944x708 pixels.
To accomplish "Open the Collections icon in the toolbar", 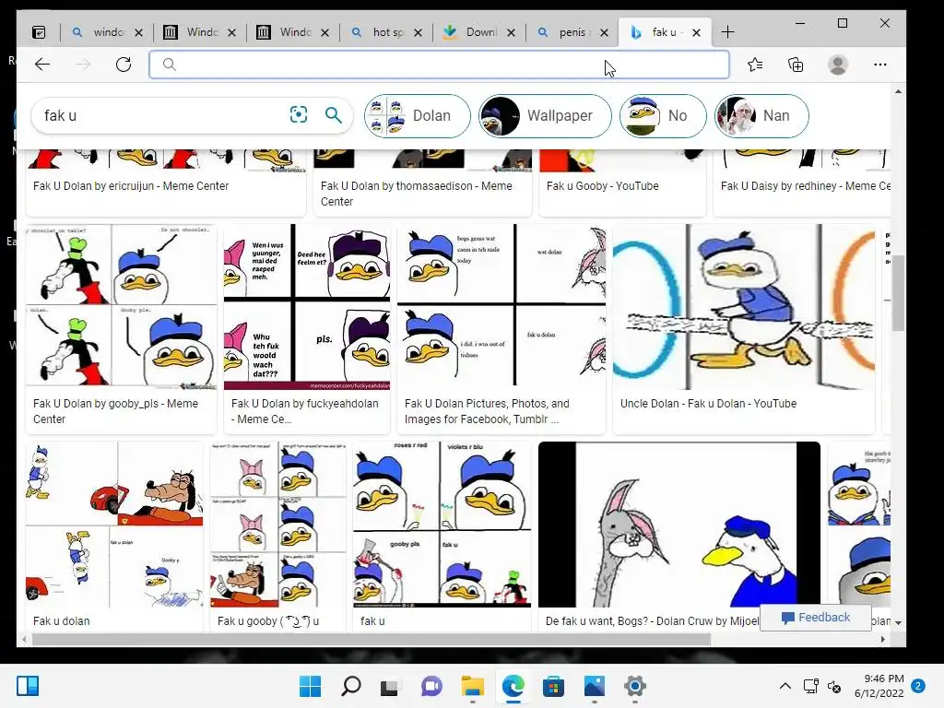I will (796, 65).
